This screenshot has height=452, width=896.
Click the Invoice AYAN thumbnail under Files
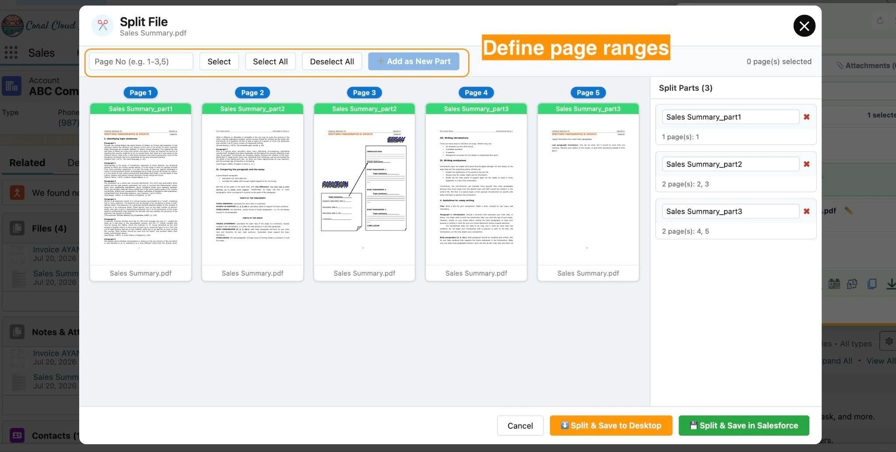(x=18, y=254)
